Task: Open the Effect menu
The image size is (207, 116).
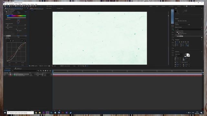Action: [x=20, y=4]
